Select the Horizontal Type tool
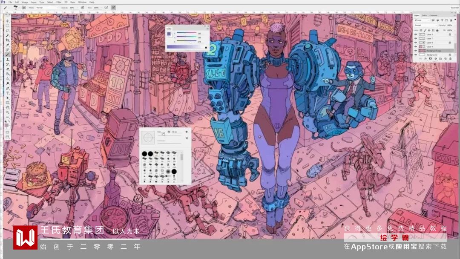Viewport: 460px width, 259px height. point(7,93)
